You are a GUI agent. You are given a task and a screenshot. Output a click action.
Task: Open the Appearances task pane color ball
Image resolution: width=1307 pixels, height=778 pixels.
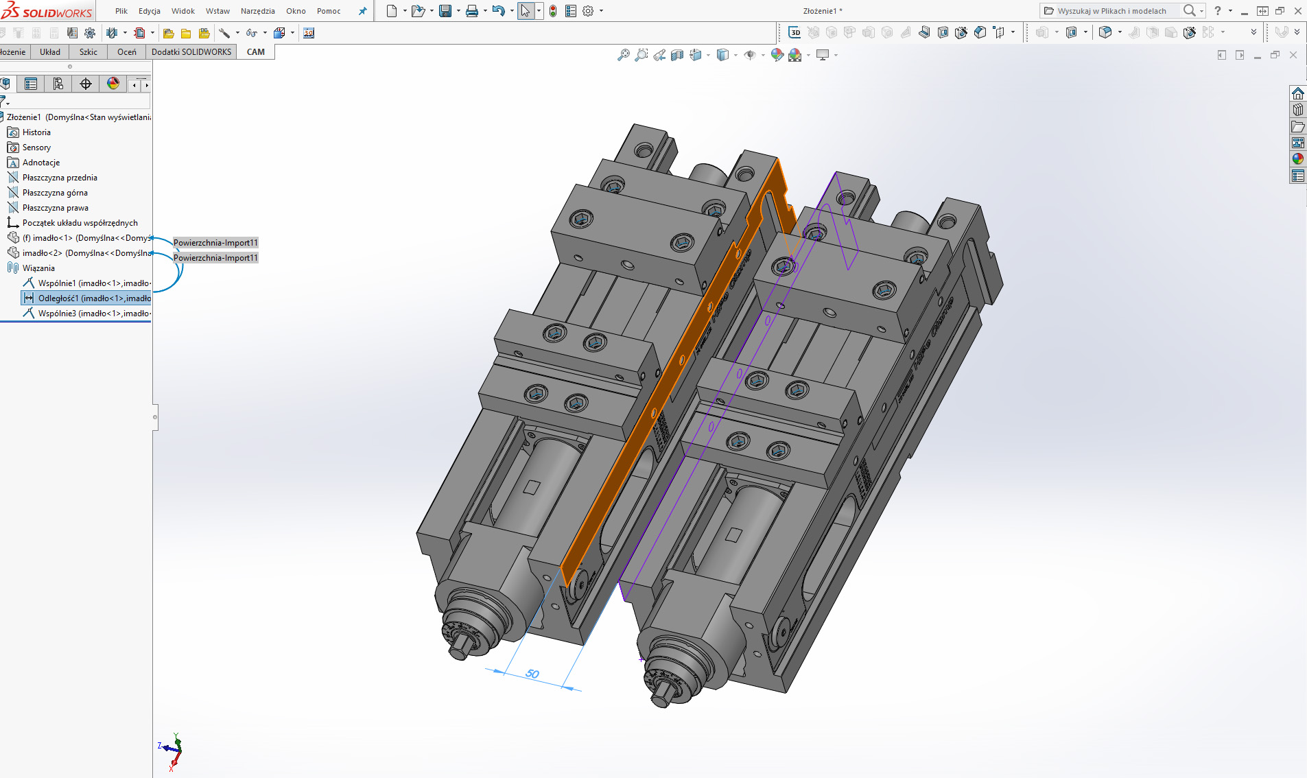tap(1297, 159)
